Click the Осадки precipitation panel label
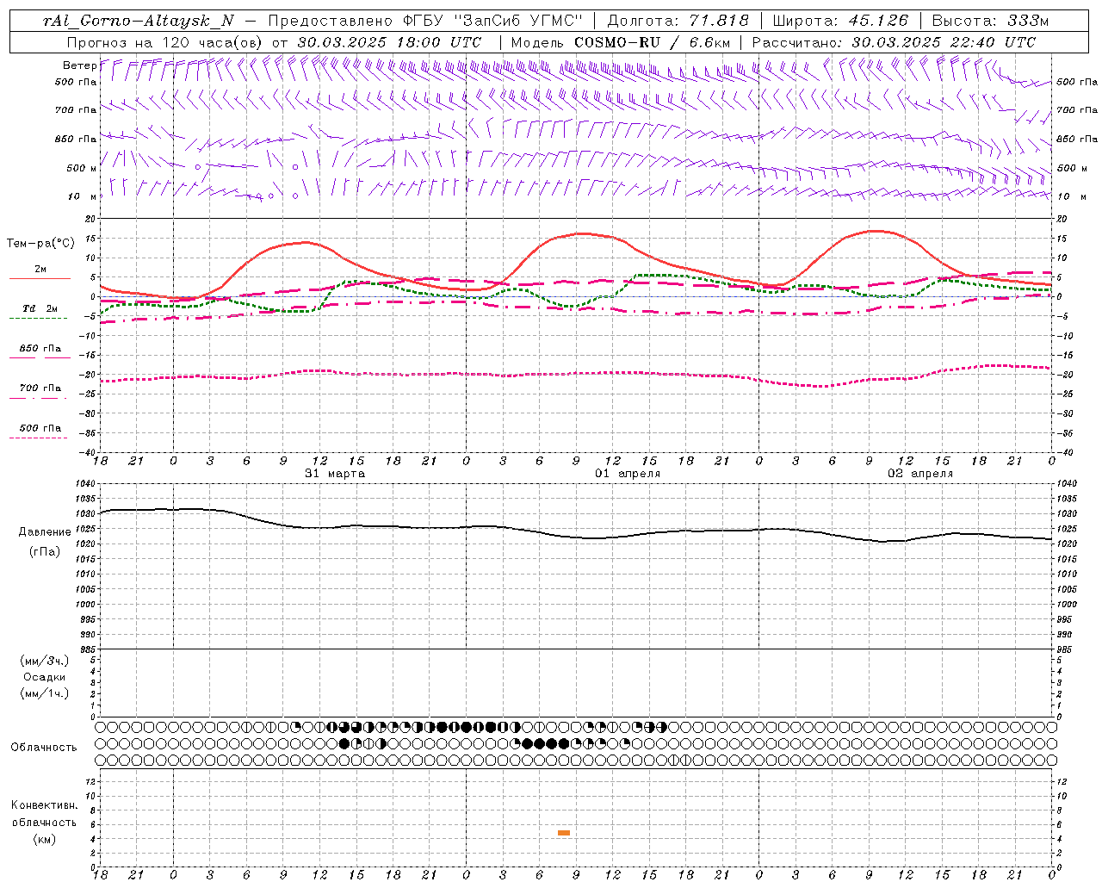 click(44, 677)
